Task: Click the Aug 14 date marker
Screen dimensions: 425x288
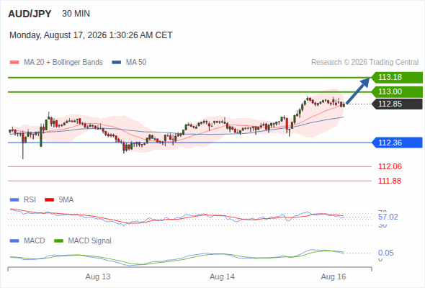Action: (222, 277)
